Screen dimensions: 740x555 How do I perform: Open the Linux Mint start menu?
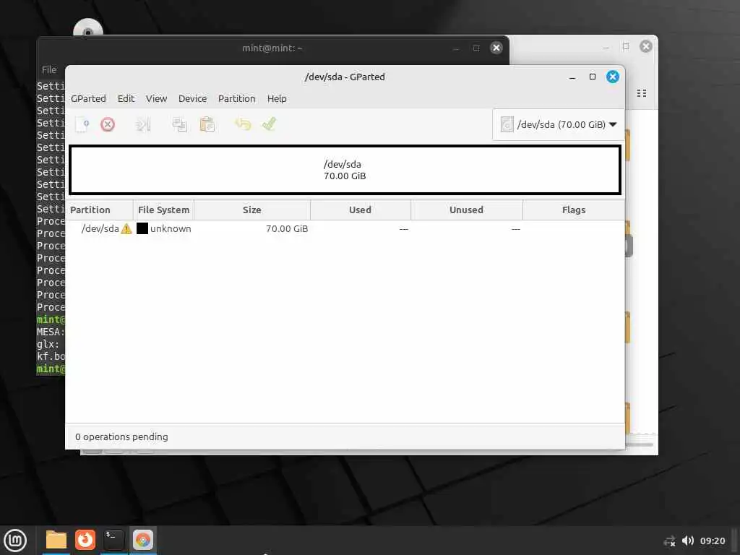(x=15, y=541)
